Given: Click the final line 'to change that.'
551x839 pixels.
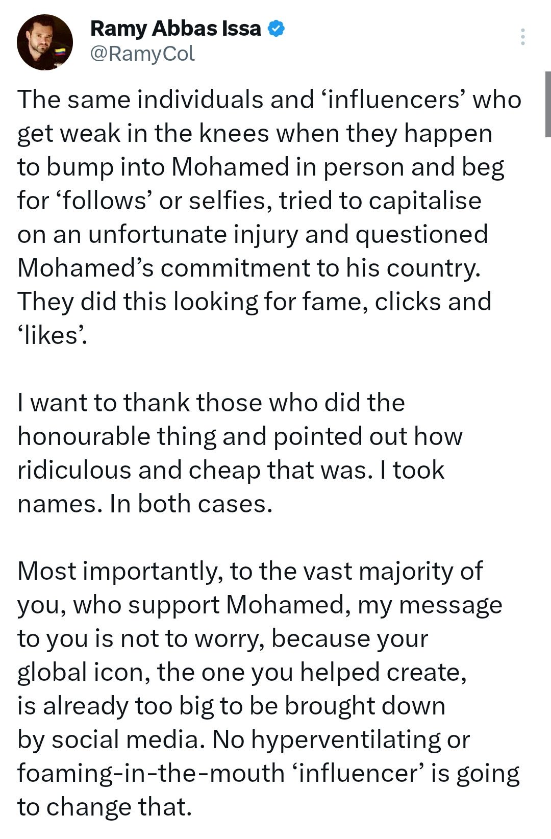Looking at the screenshot, I should 105,807.
